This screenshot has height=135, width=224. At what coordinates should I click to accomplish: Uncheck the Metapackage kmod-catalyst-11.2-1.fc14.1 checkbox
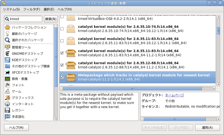click(x=62, y=77)
